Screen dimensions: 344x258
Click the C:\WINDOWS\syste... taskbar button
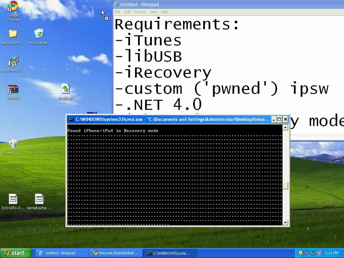click(x=170, y=253)
